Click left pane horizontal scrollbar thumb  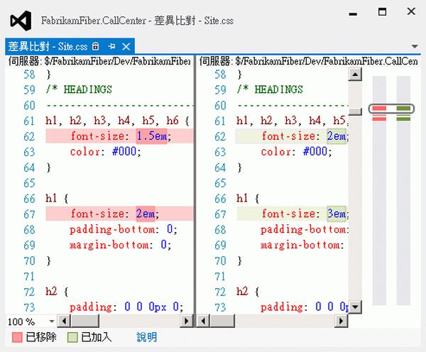(84, 321)
